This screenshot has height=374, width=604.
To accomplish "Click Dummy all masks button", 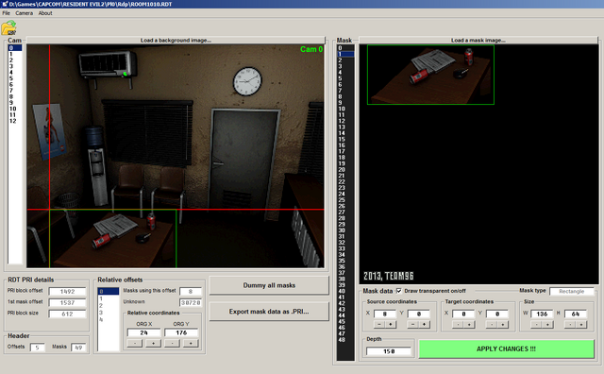I will 269,285.
